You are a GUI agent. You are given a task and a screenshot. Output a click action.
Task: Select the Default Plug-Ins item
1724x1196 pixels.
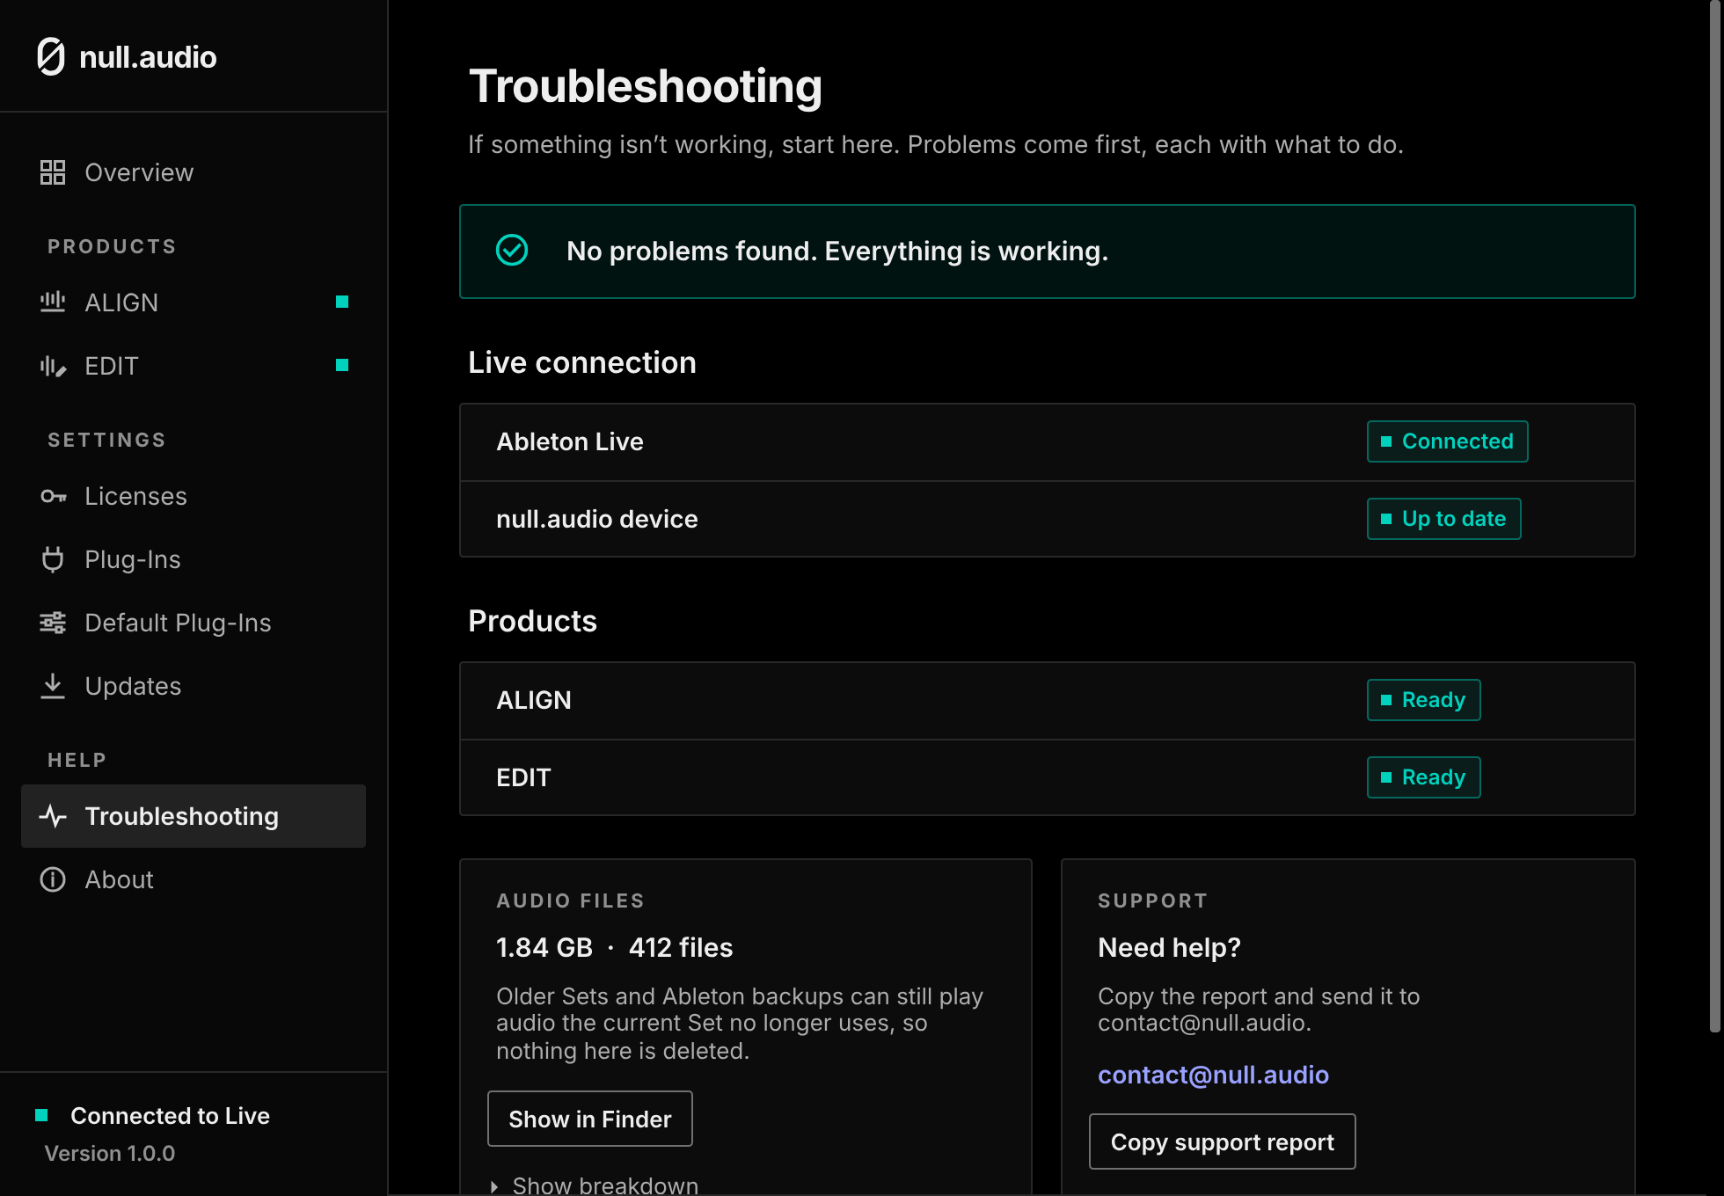tap(194, 623)
